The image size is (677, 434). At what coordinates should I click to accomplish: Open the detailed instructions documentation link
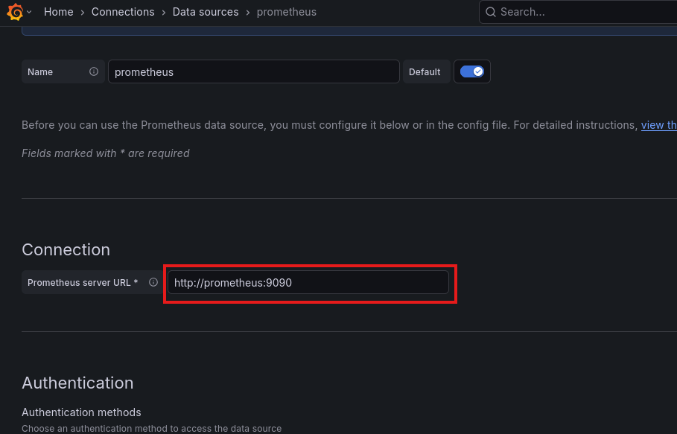click(659, 125)
